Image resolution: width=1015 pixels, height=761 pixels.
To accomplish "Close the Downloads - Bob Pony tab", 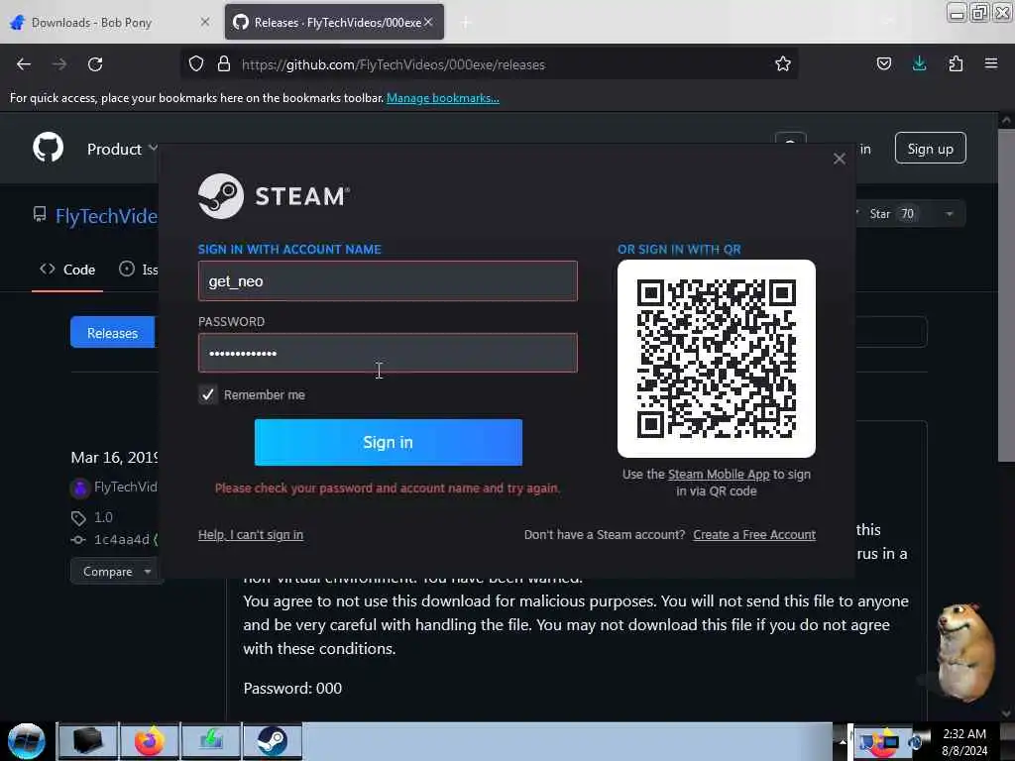I will pos(204,22).
